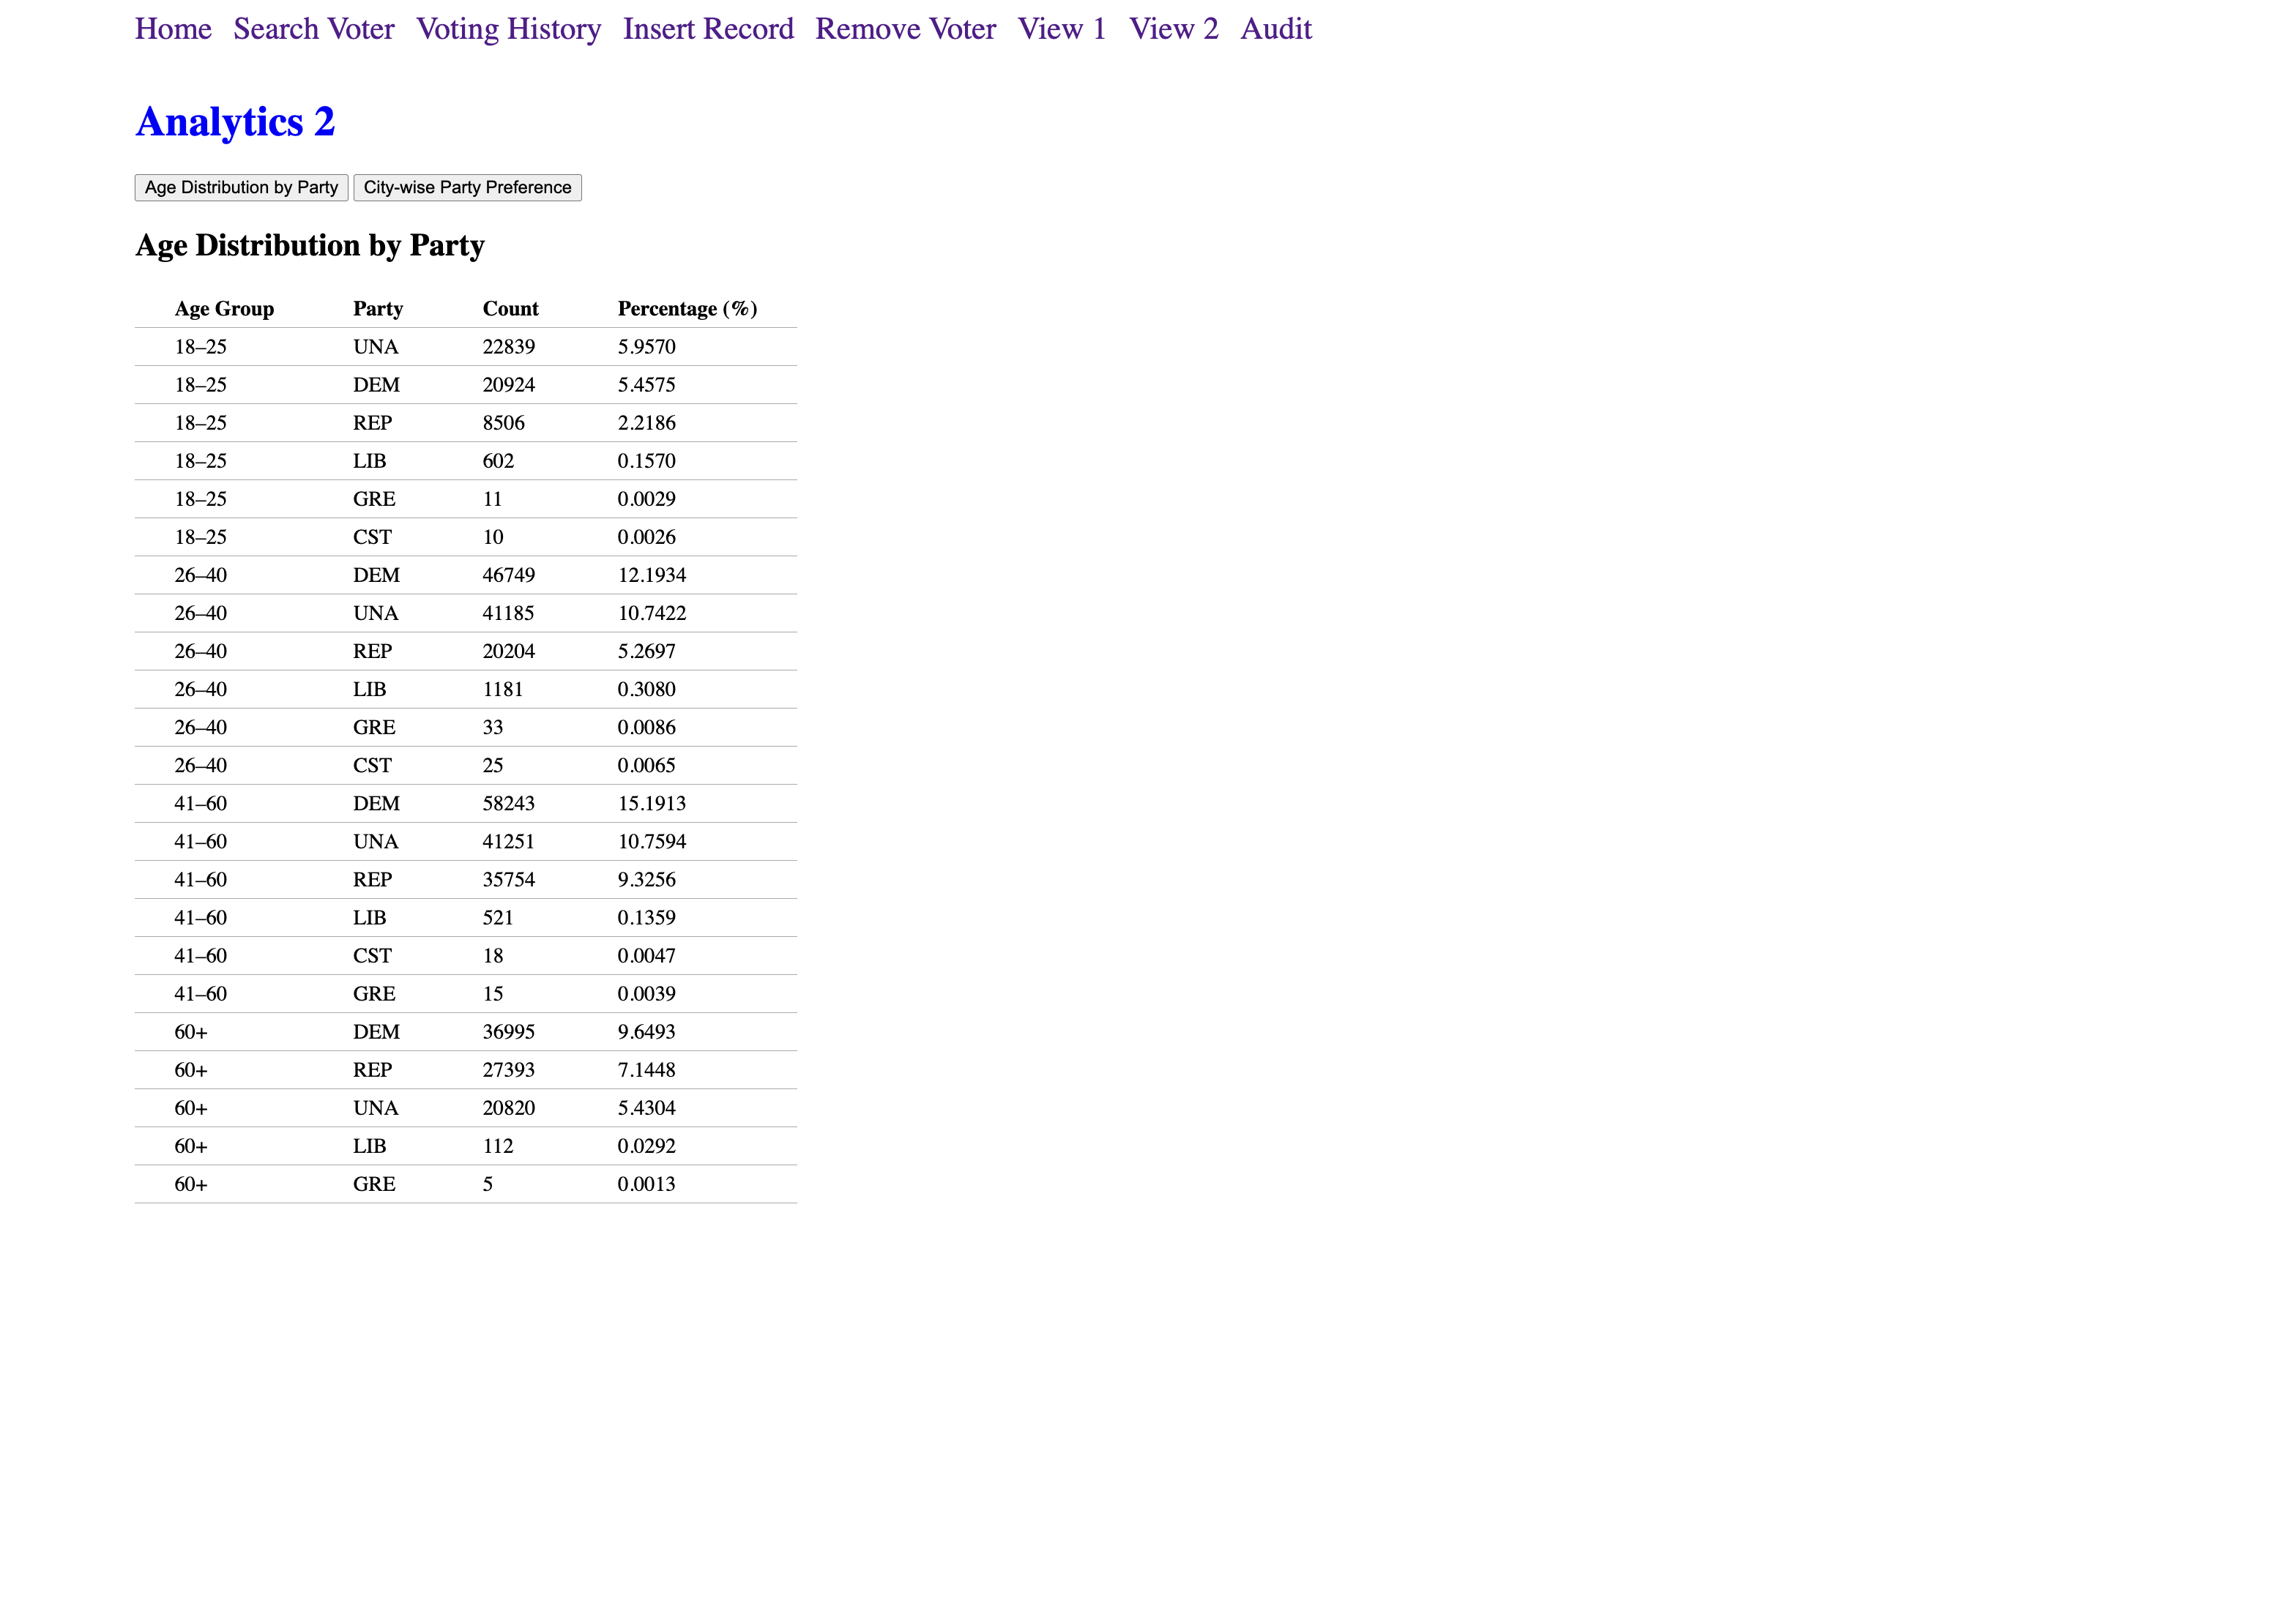Click count 22839 for 18–25 UNA
The height and width of the screenshot is (1603, 2296).
pos(508,346)
